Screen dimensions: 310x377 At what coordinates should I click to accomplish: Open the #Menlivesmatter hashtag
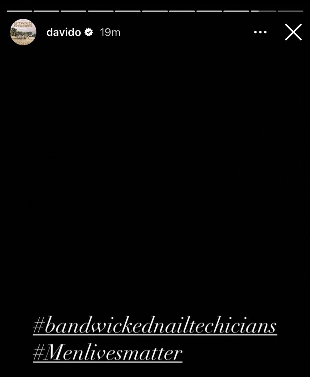[x=108, y=353]
